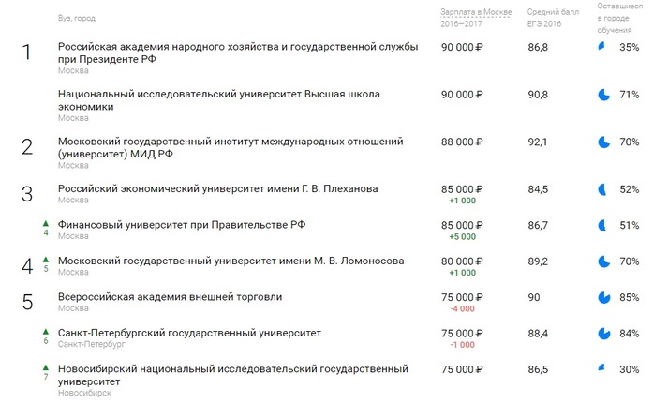Click the 88 000 ₽ salary value
The image size is (653, 403).
(x=461, y=142)
